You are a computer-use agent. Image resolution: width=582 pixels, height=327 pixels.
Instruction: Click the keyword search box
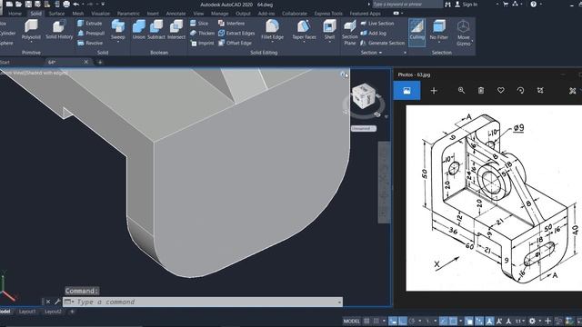[407, 4]
